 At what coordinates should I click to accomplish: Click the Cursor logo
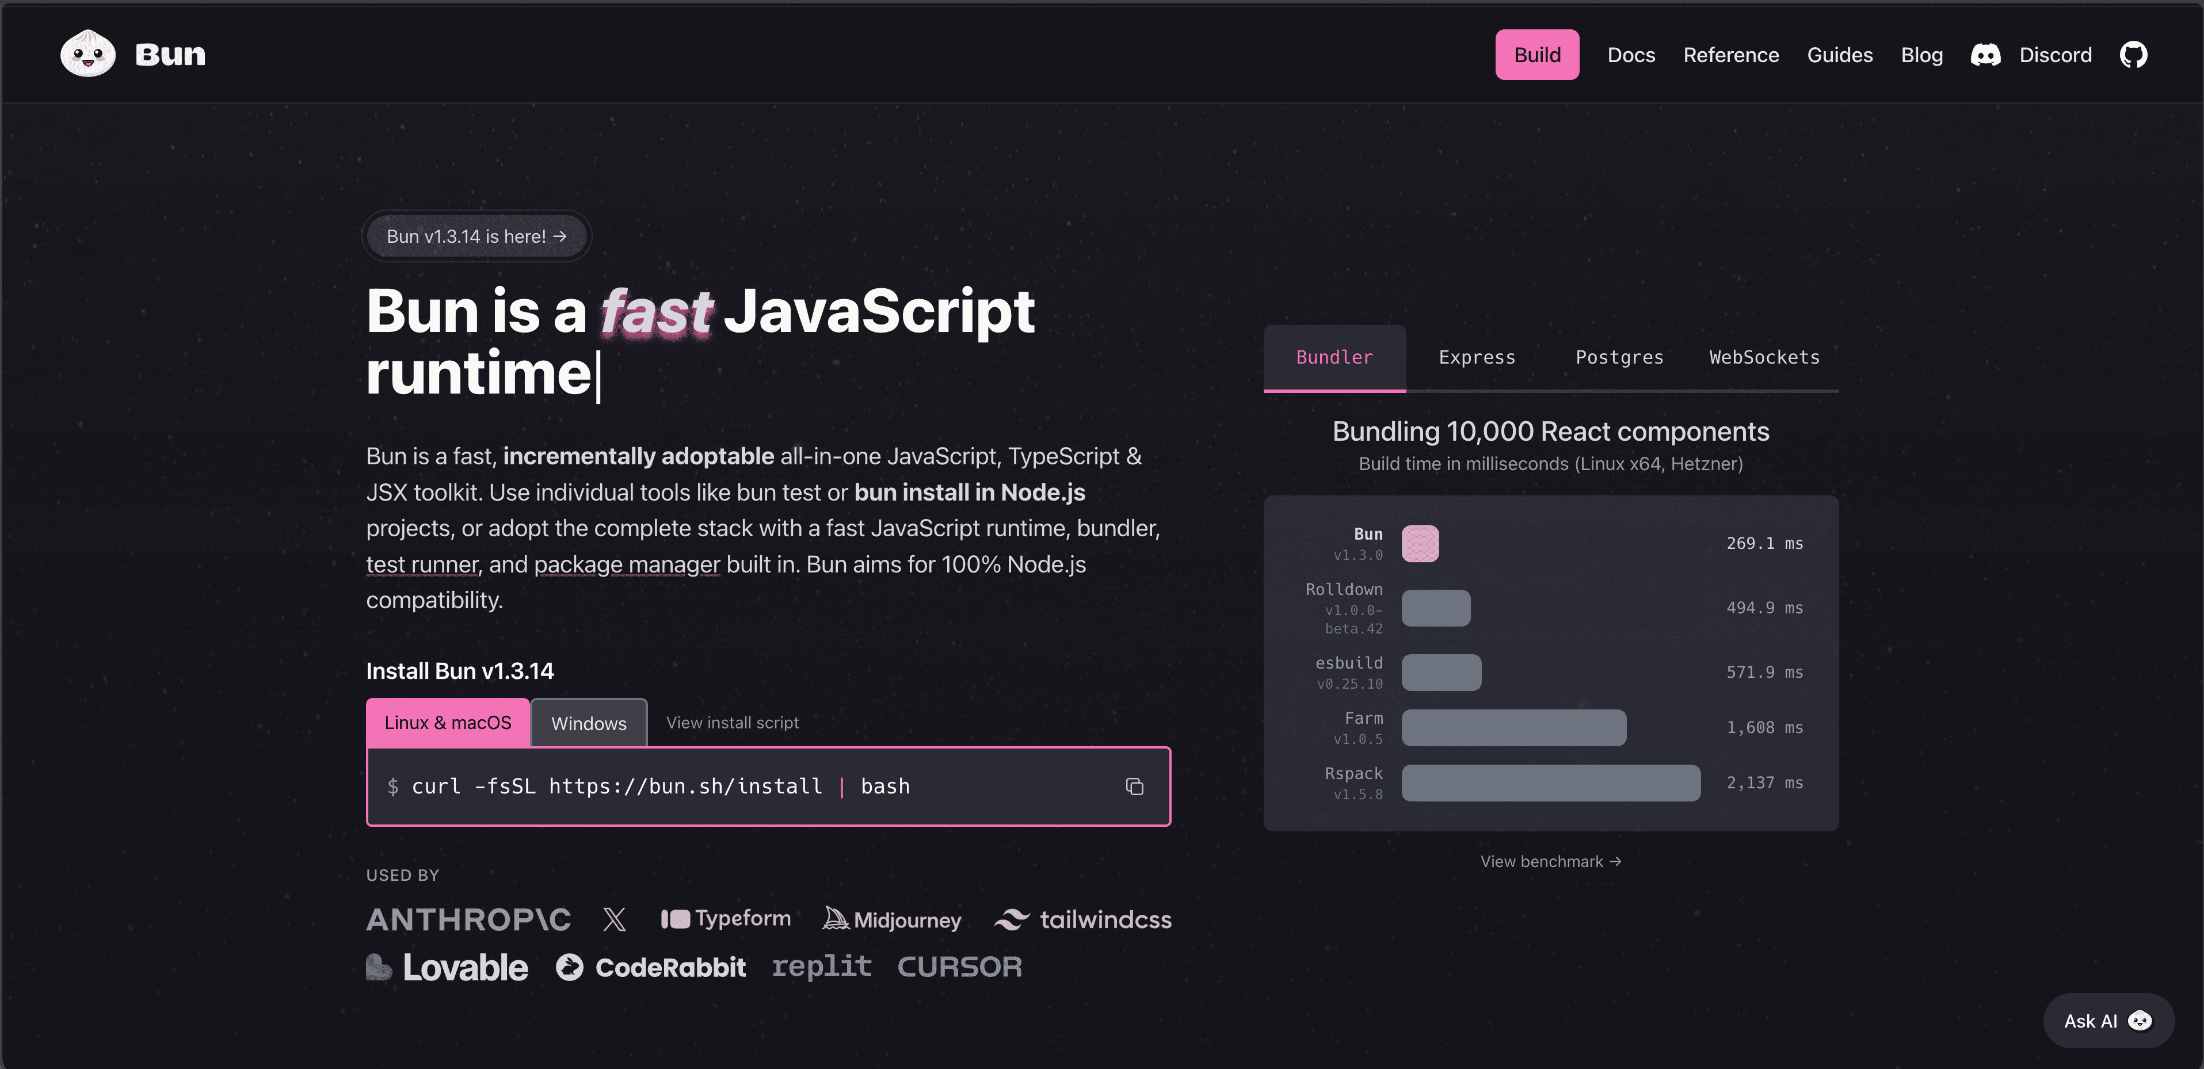pos(959,967)
